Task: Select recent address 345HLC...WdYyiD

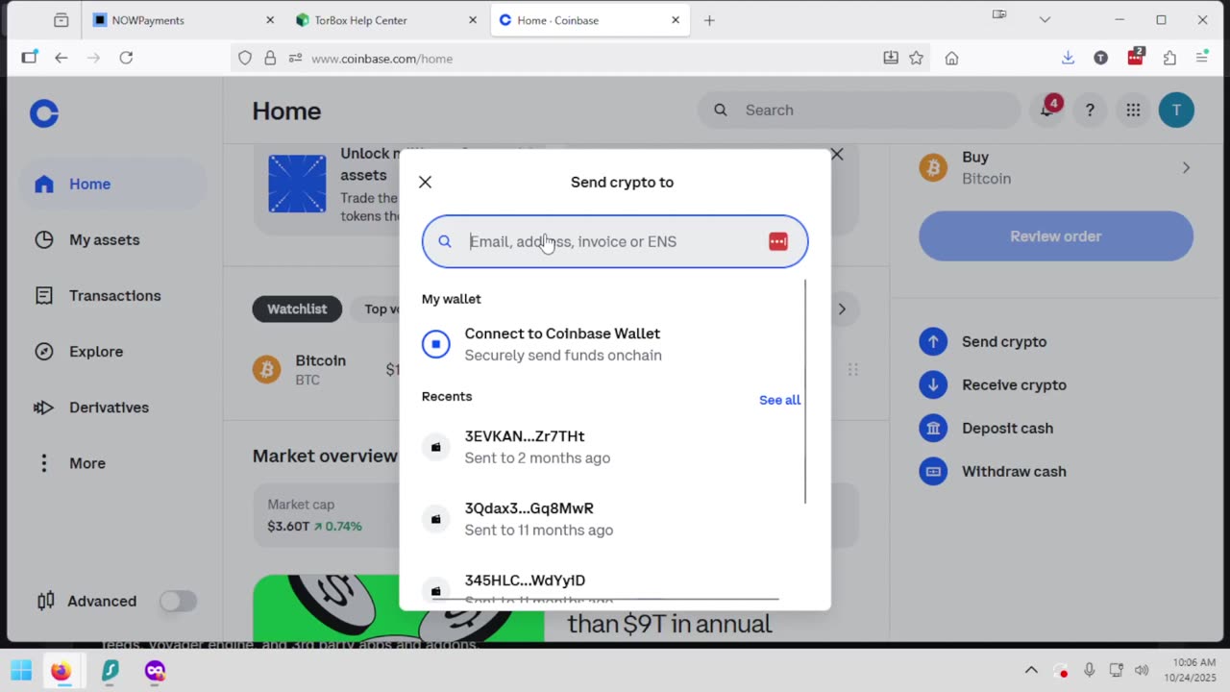Action: point(611,586)
